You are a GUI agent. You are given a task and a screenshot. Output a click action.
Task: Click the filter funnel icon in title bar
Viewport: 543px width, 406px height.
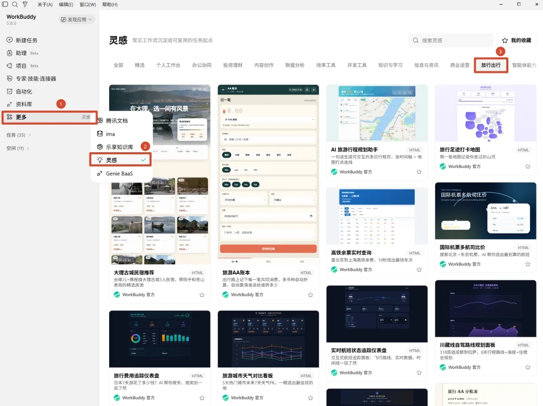pyautogui.click(x=25, y=4)
